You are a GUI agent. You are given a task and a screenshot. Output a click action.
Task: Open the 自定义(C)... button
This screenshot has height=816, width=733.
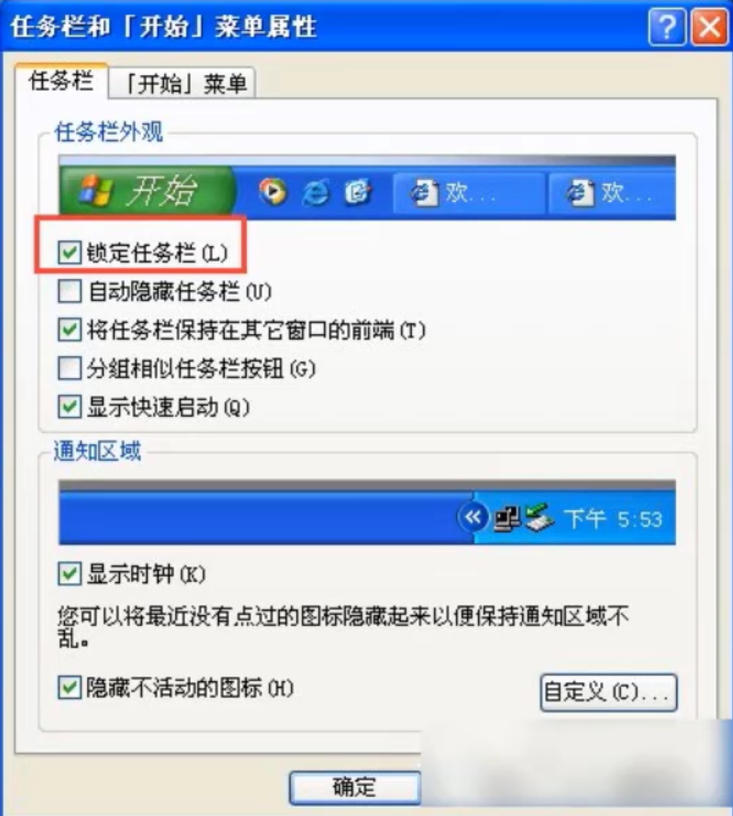pos(608,693)
